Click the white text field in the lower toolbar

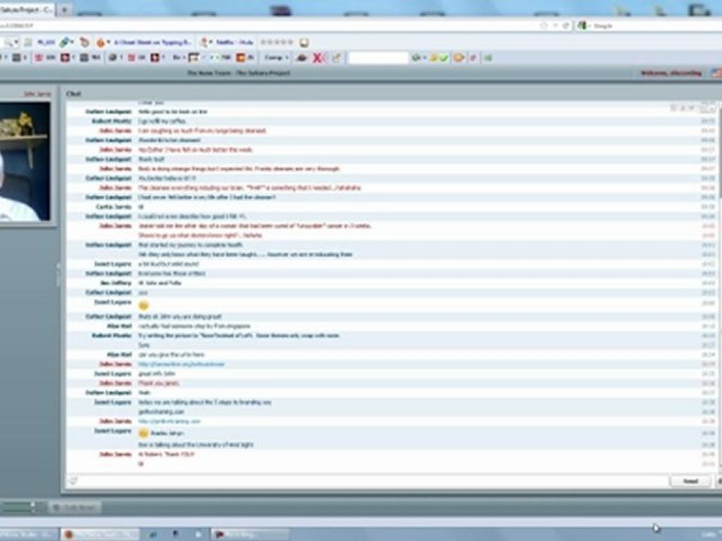point(378,58)
